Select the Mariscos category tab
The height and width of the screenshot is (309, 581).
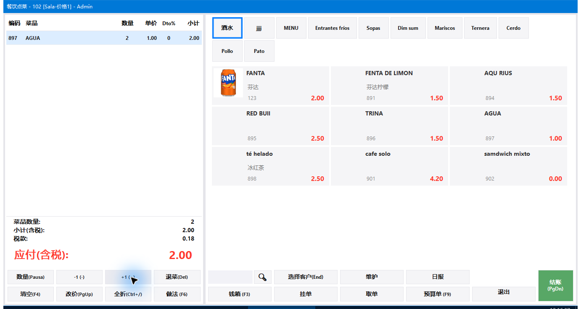coord(445,28)
